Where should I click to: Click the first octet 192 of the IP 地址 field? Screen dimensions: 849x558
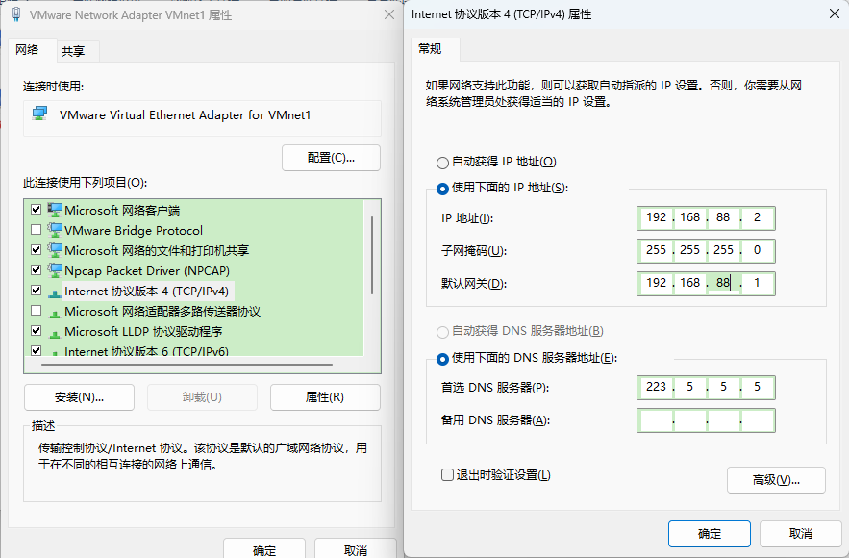(656, 217)
